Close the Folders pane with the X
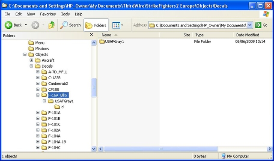The width and height of the screenshot is (274, 161). pyautogui.click(x=91, y=35)
